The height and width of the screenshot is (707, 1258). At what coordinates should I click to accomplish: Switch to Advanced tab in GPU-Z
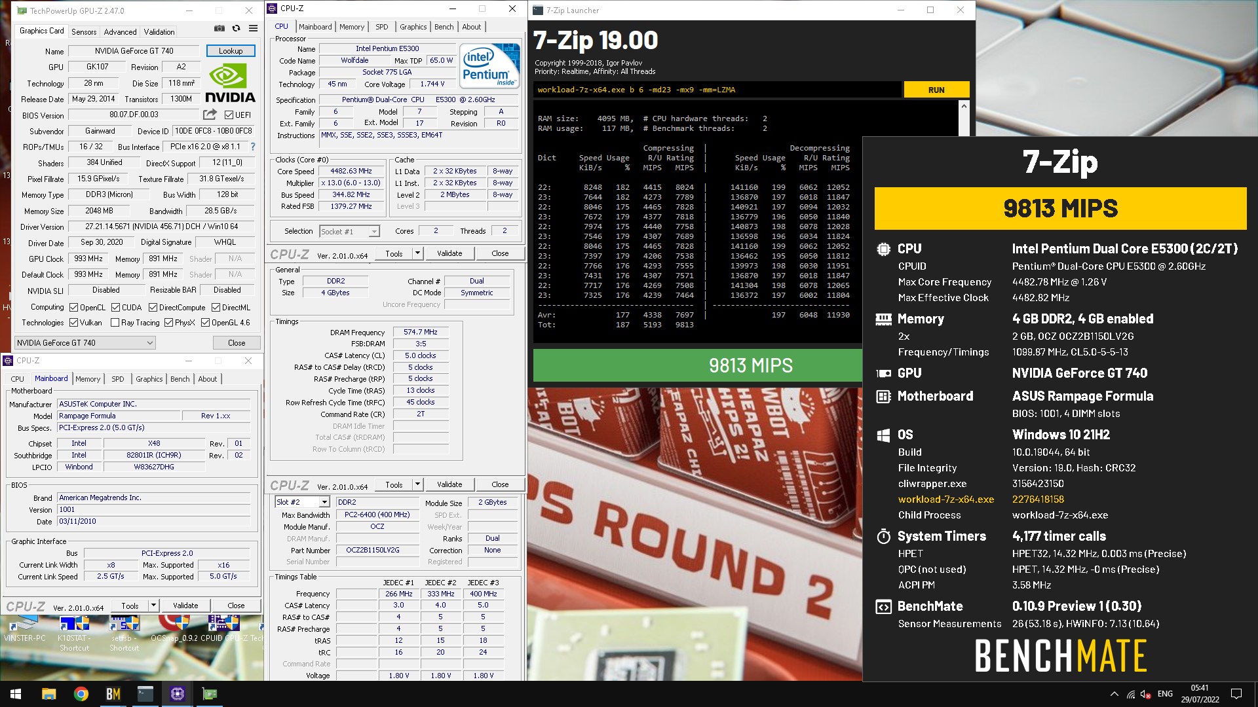tap(121, 31)
